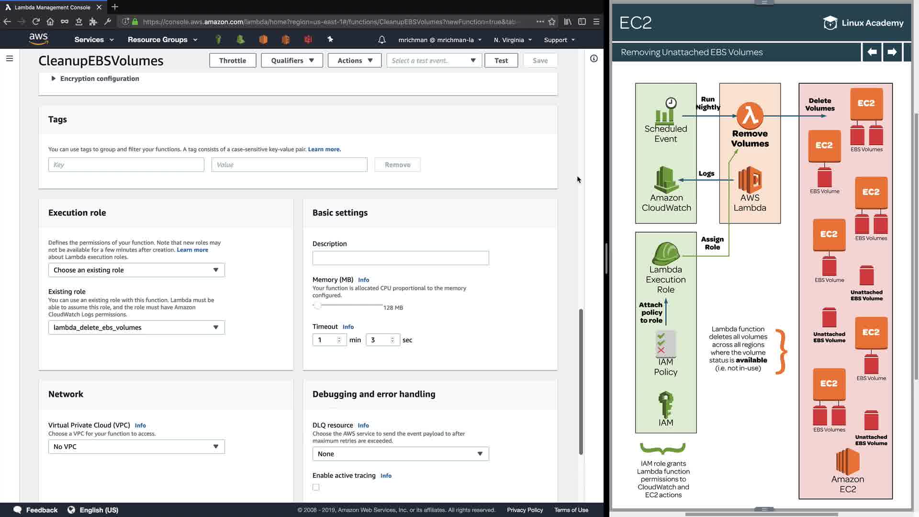Enable active tracing checkbox
This screenshot has width=919, height=517.
click(316, 487)
